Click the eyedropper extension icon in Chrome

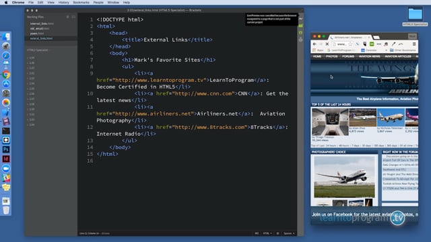click(x=393, y=44)
